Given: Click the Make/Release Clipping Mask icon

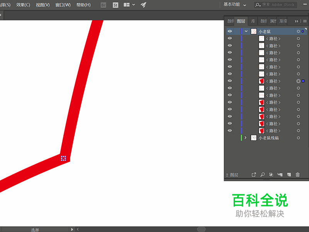Looking at the screenshot, I should point(271,174).
